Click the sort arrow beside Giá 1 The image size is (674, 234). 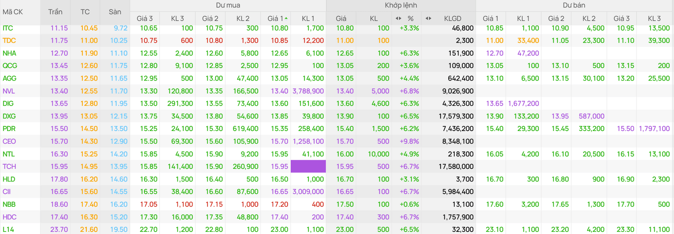point(286,18)
